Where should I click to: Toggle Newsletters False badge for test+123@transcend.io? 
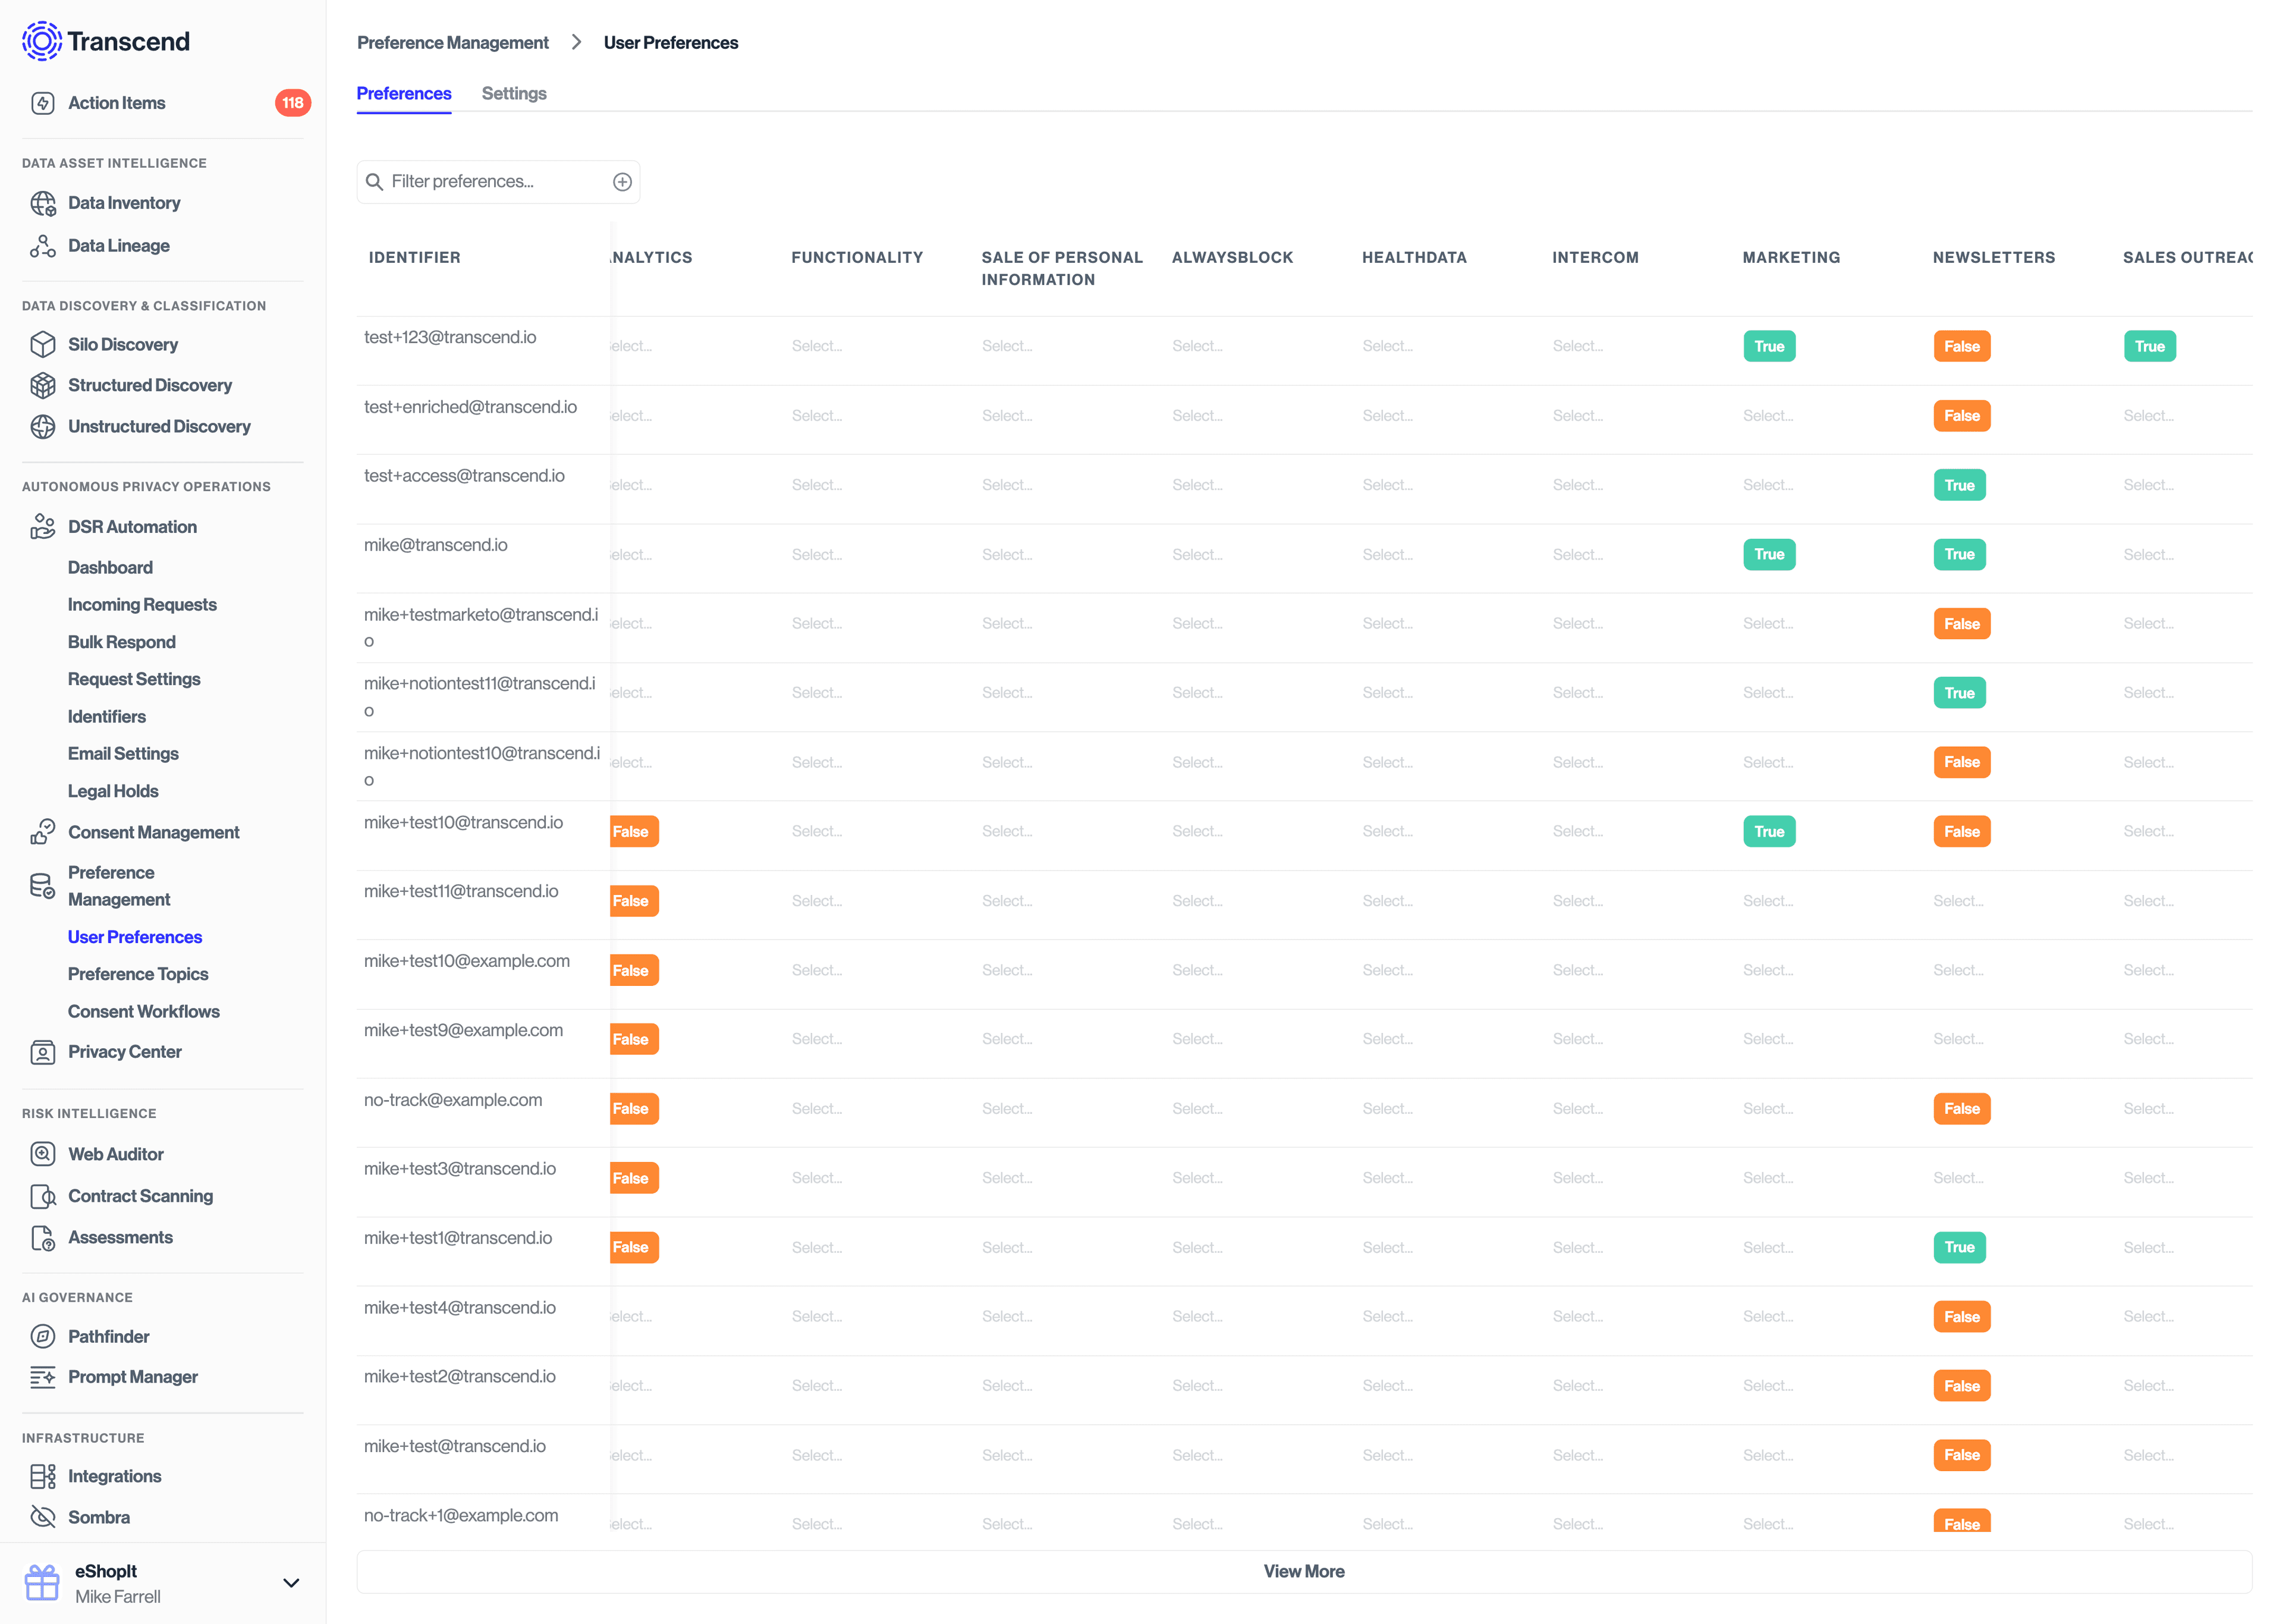click(1961, 345)
